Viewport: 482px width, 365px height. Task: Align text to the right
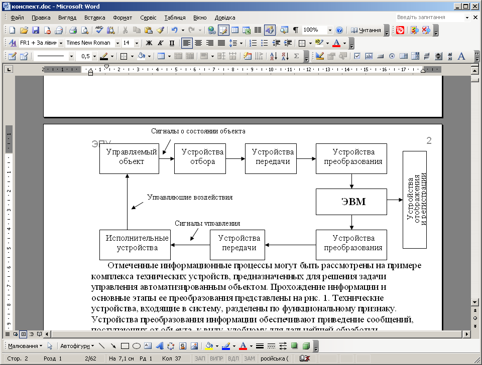(210, 43)
